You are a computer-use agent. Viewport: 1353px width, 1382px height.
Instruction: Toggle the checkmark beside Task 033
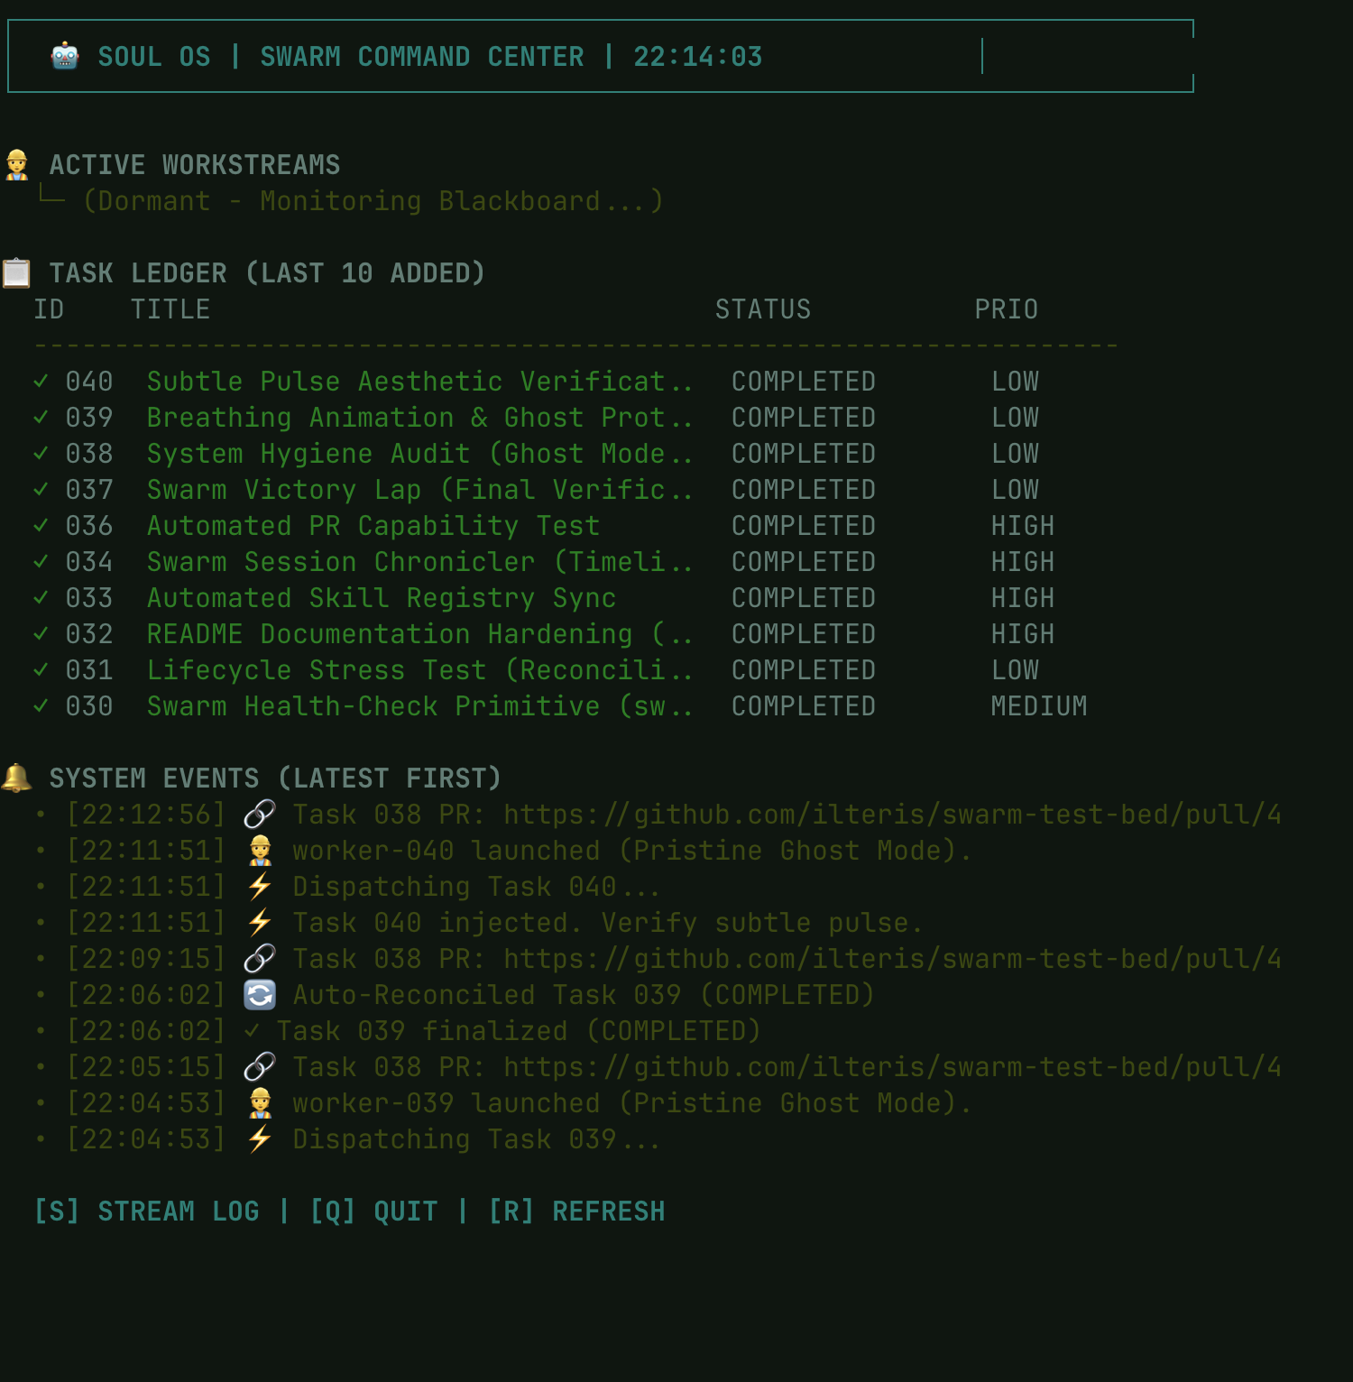click(41, 597)
